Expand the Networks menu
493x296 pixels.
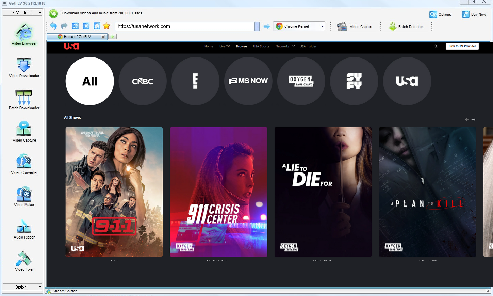pos(285,46)
